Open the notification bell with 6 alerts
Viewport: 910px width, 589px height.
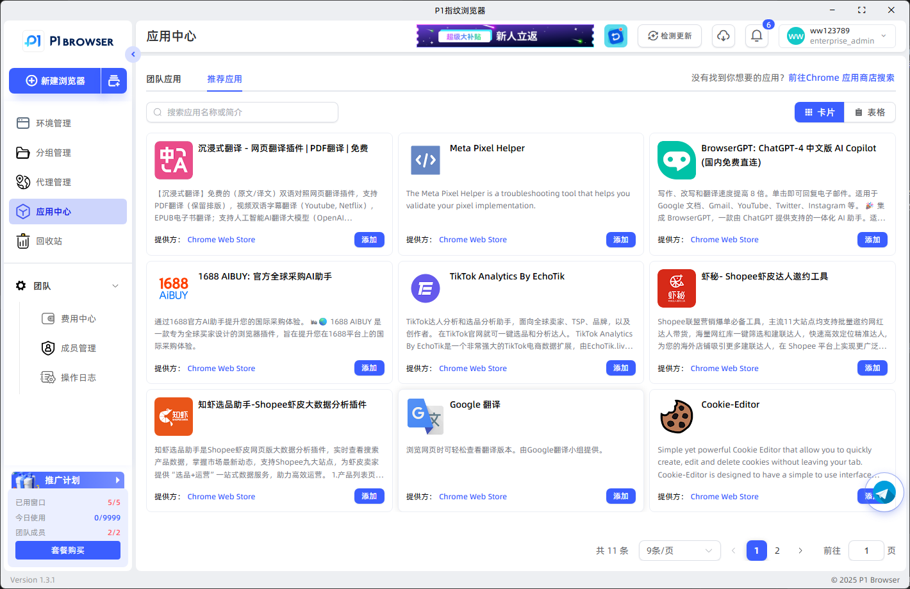pos(757,36)
